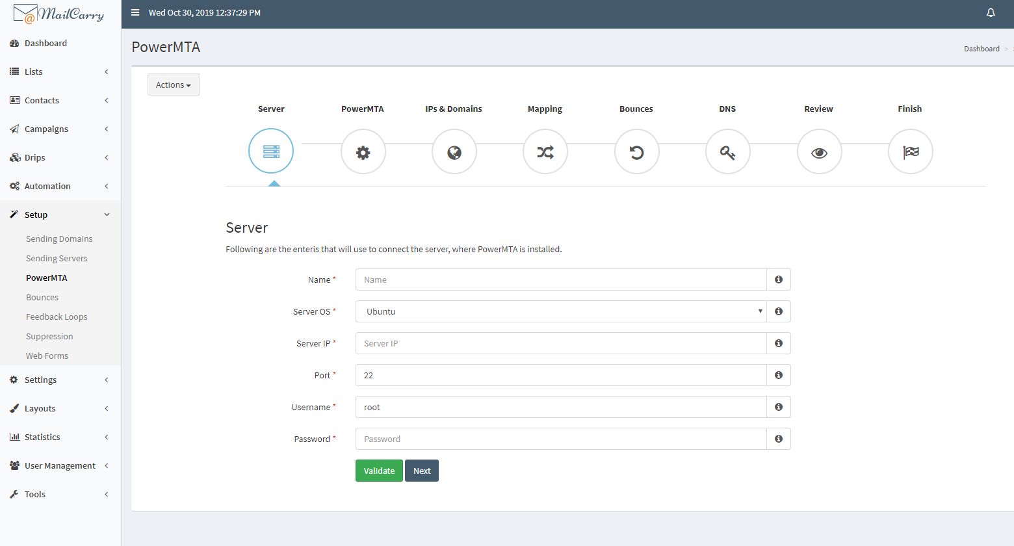Toggle sidebar with hamburger menu icon
The image size is (1014, 546).
click(x=135, y=12)
